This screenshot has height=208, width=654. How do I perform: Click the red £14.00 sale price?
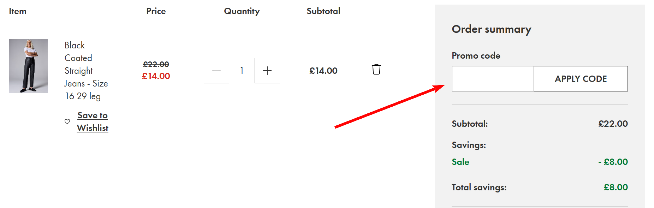pos(156,76)
